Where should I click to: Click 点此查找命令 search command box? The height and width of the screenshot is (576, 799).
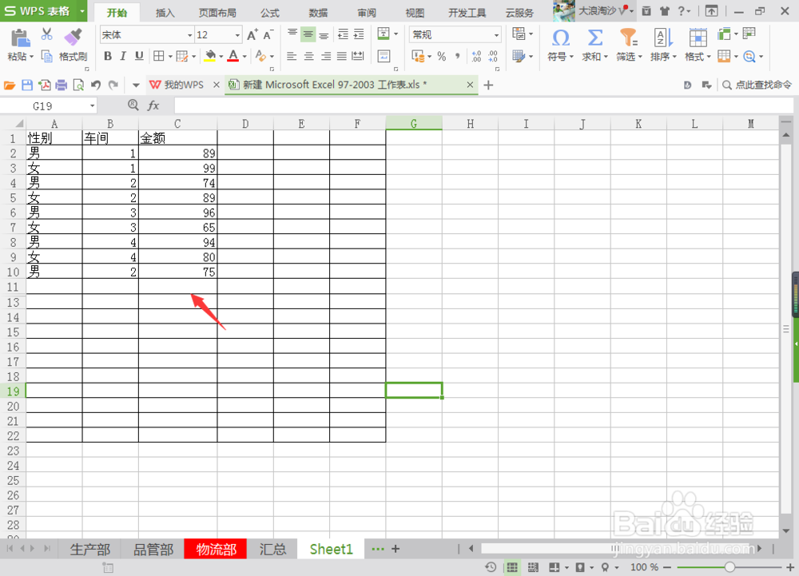tap(757, 85)
